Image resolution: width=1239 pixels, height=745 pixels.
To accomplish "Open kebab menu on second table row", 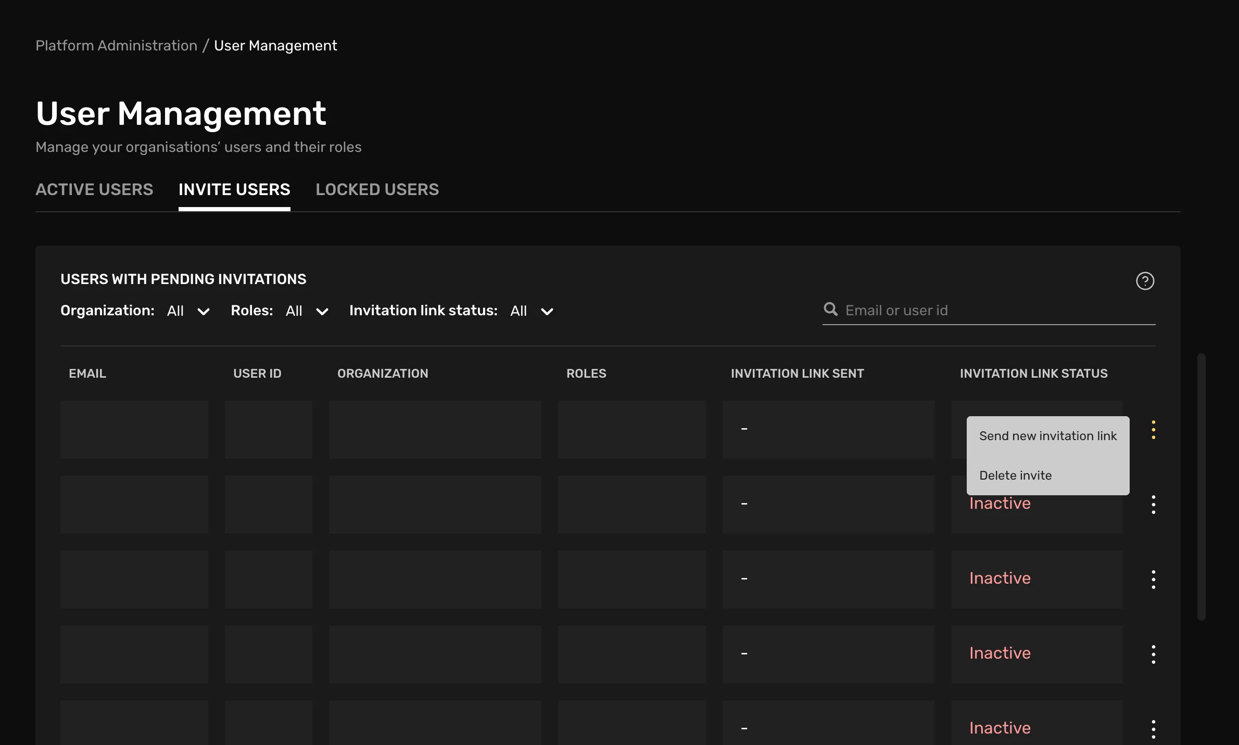I will [1153, 505].
